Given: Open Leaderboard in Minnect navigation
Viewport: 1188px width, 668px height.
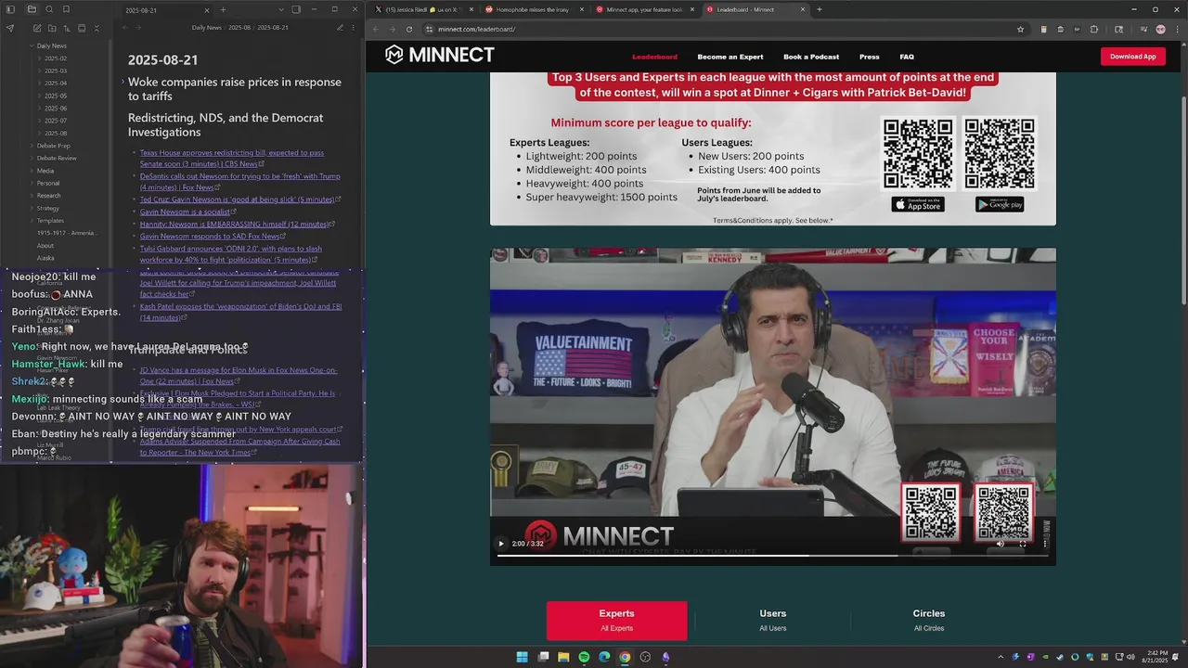Looking at the screenshot, I should (654, 57).
